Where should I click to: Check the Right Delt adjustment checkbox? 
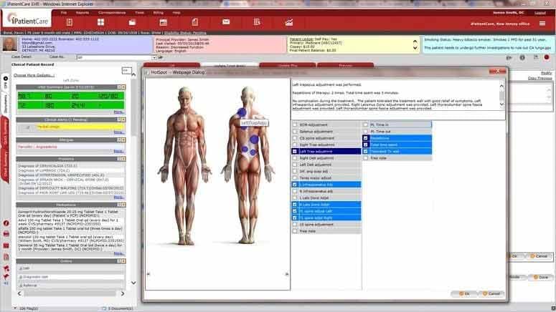(x=294, y=158)
